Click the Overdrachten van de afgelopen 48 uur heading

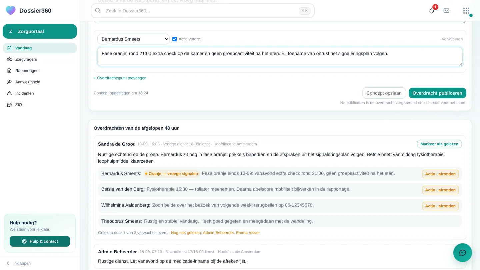click(136, 128)
